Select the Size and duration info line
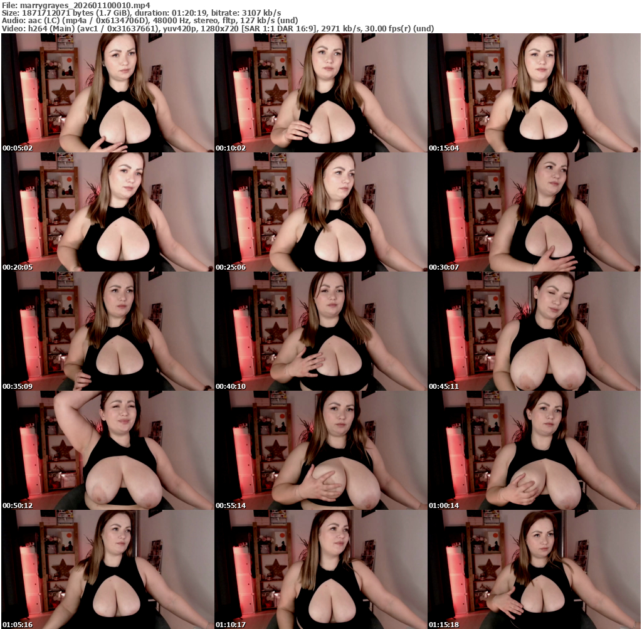Screen dimensions: 642x629 tap(141, 13)
